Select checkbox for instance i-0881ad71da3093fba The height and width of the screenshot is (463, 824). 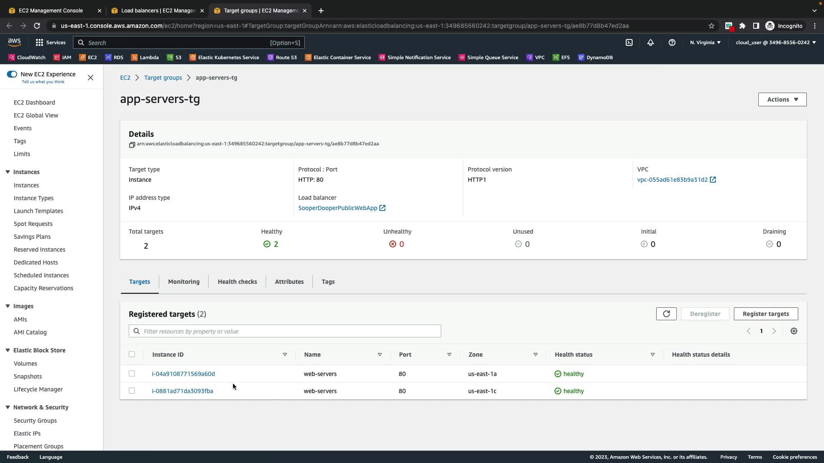point(132,391)
